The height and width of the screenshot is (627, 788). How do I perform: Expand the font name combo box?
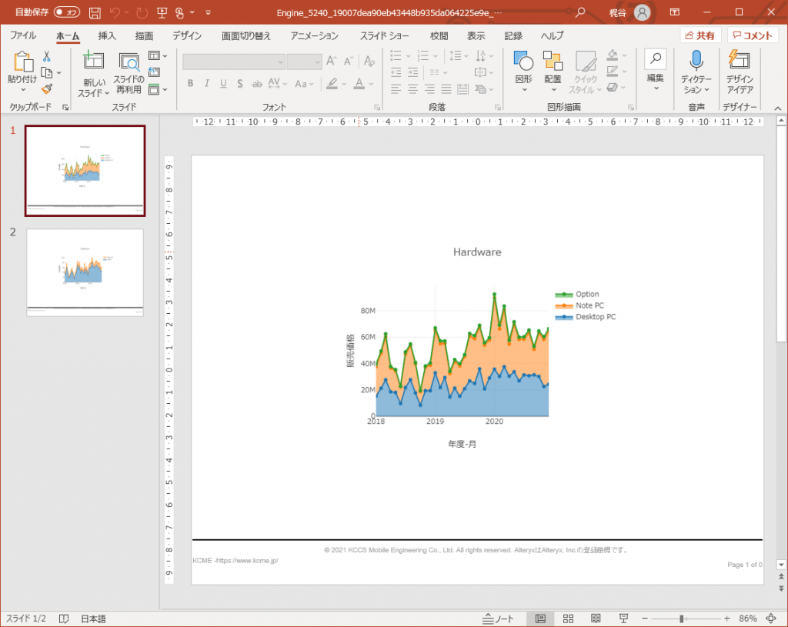(x=280, y=62)
